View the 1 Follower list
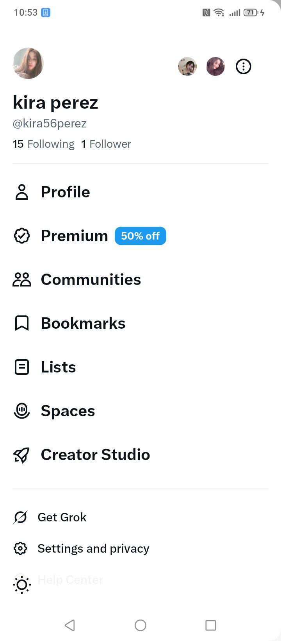The height and width of the screenshot is (641, 281). tap(106, 144)
